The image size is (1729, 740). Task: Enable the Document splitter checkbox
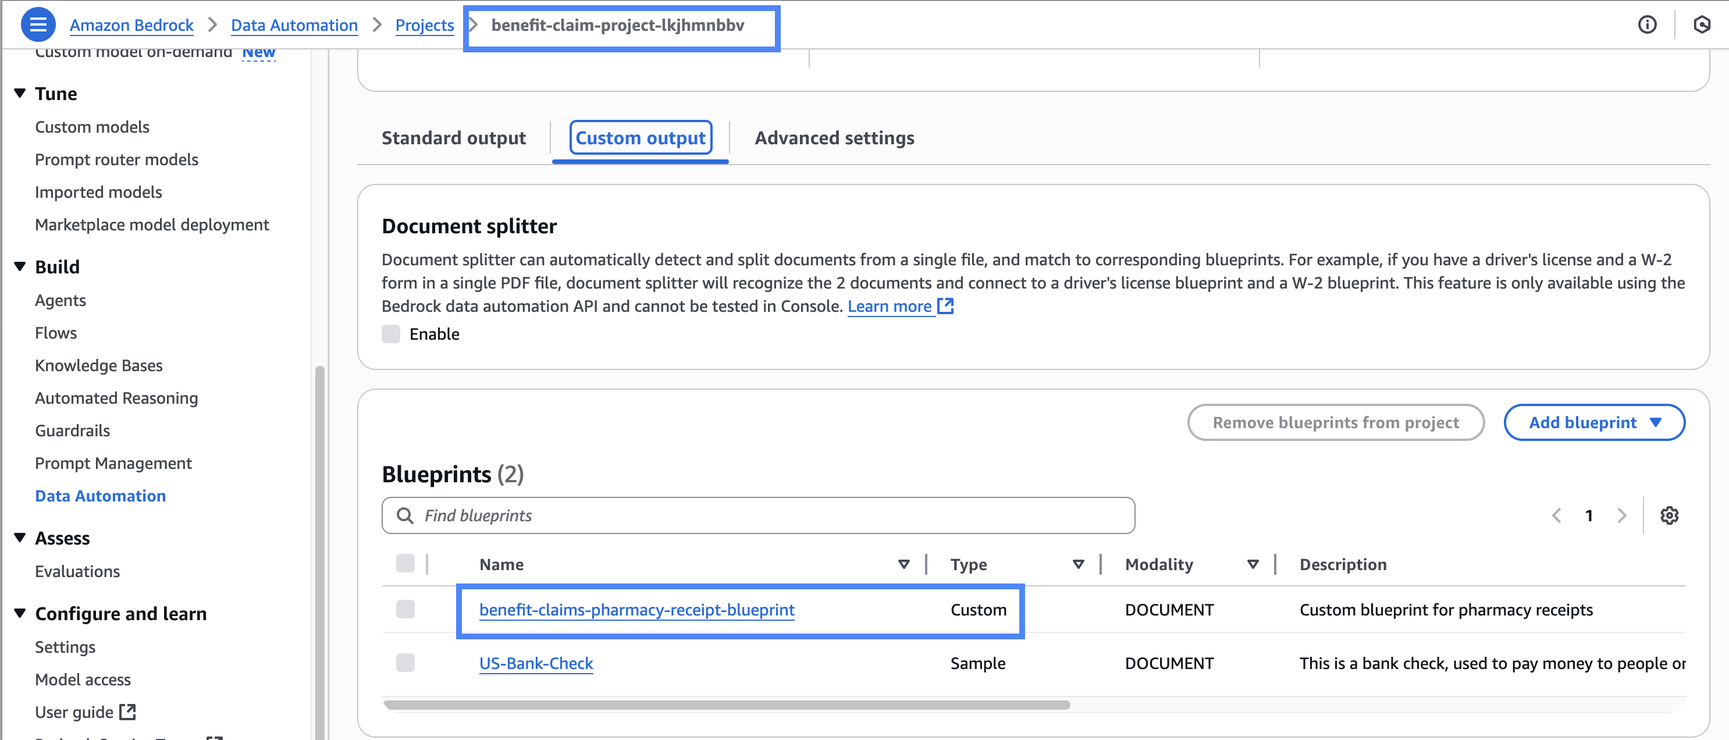pos(390,334)
